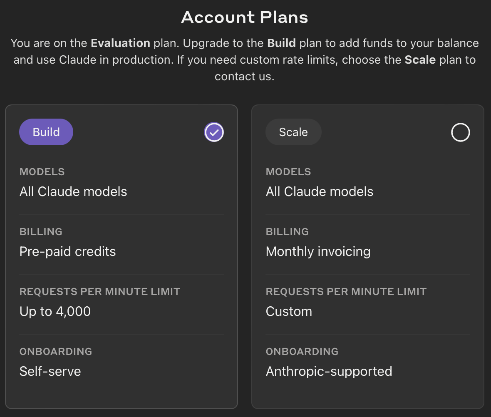This screenshot has width=491, height=417.
Task: Click Requests Per Minute Limit label in Scale card
Action: point(346,292)
